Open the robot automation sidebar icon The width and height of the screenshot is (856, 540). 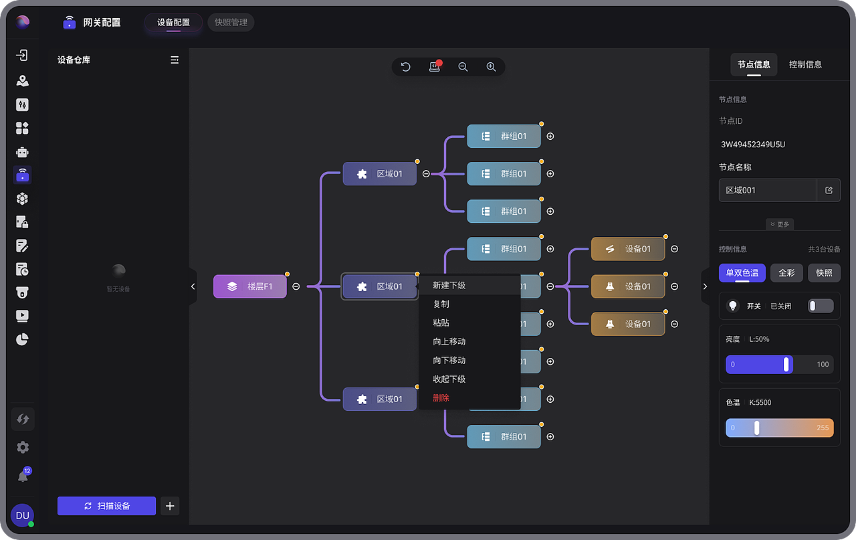(23, 152)
